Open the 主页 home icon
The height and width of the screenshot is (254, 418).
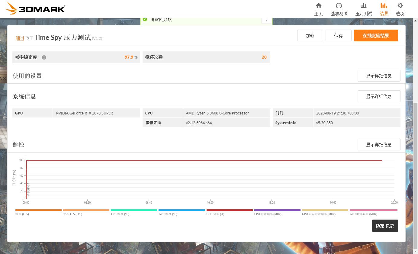point(318,8)
